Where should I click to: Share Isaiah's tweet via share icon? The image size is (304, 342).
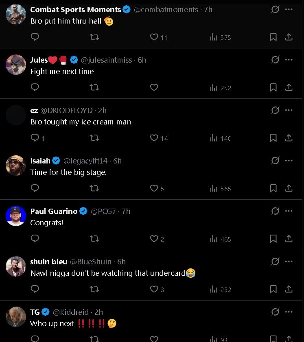289,188
